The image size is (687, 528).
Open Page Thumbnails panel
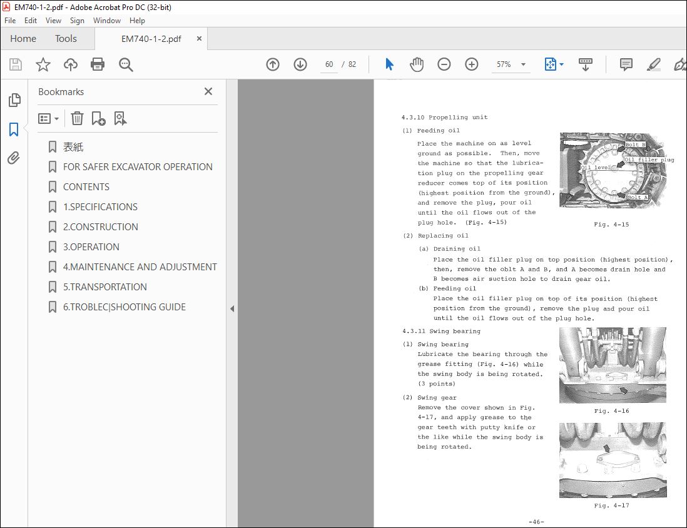point(14,100)
